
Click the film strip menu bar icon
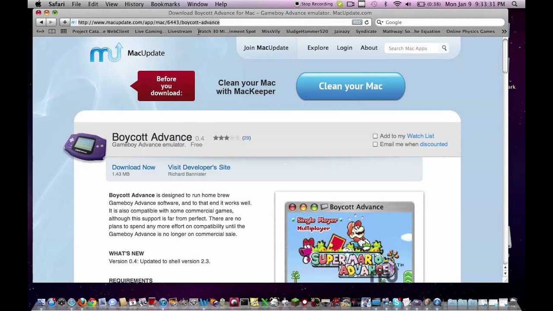(362, 4)
